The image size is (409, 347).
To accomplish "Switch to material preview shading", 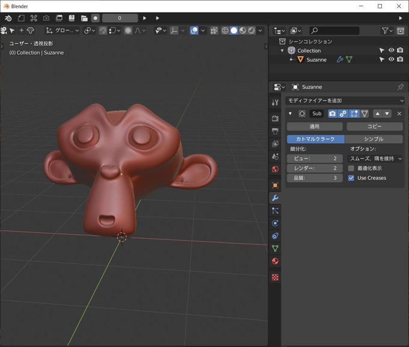I will (x=242, y=31).
